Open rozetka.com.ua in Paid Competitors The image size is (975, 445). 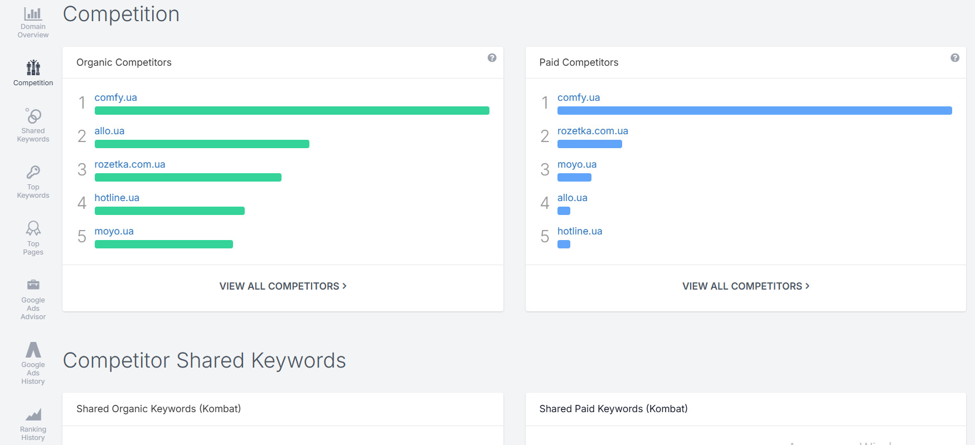click(x=593, y=131)
